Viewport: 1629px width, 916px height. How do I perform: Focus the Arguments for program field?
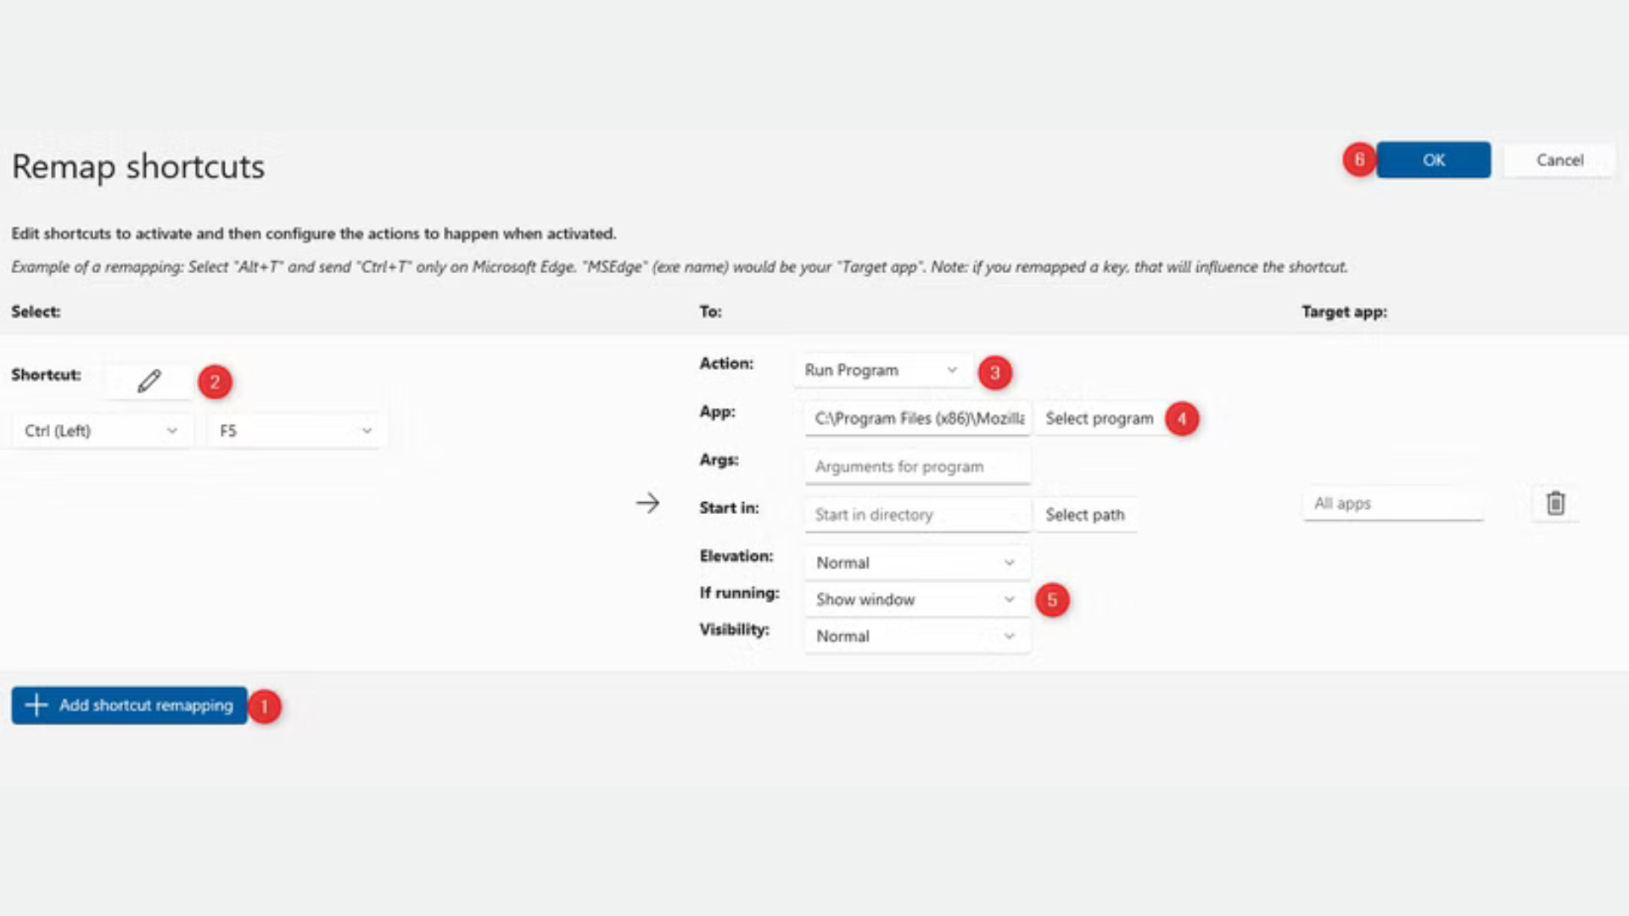tap(916, 466)
